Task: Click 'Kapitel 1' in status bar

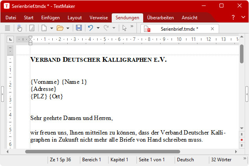Action: (119, 159)
